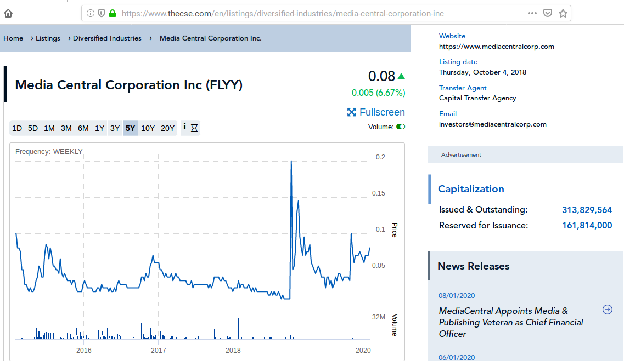The height and width of the screenshot is (361, 624).
Task: Click the investors email address
Action: (x=493, y=124)
